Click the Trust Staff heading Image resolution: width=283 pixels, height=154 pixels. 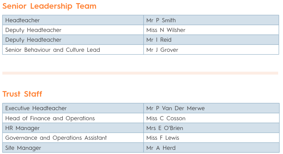coord(22,94)
